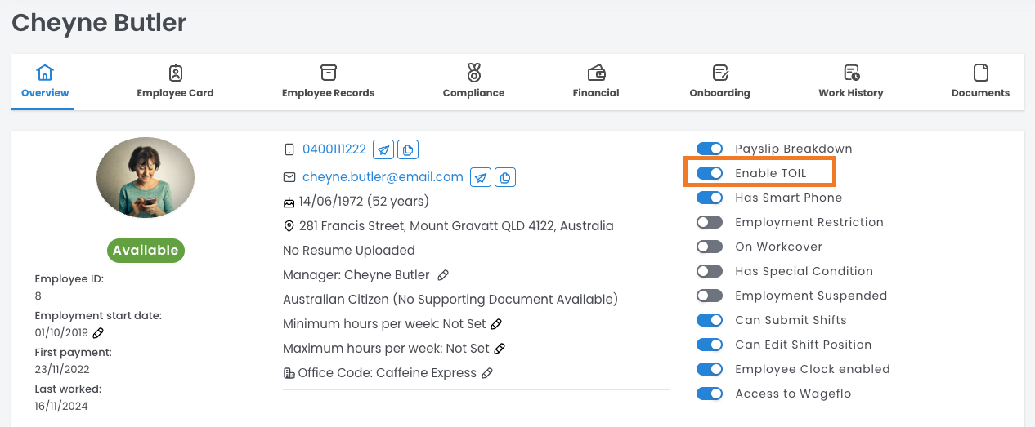Edit Maximum hours per week
The height and width of the screenshot is (427, 1035).
click(x=500, y=349)
